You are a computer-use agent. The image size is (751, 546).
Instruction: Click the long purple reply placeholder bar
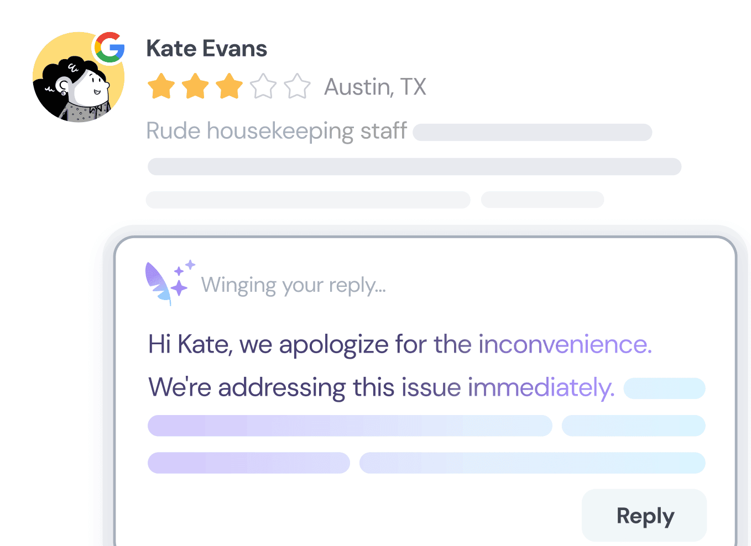coord(350,426)
